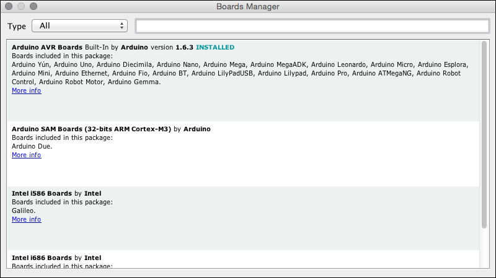
Task: Click the Galileo board text
Action: 24,211
